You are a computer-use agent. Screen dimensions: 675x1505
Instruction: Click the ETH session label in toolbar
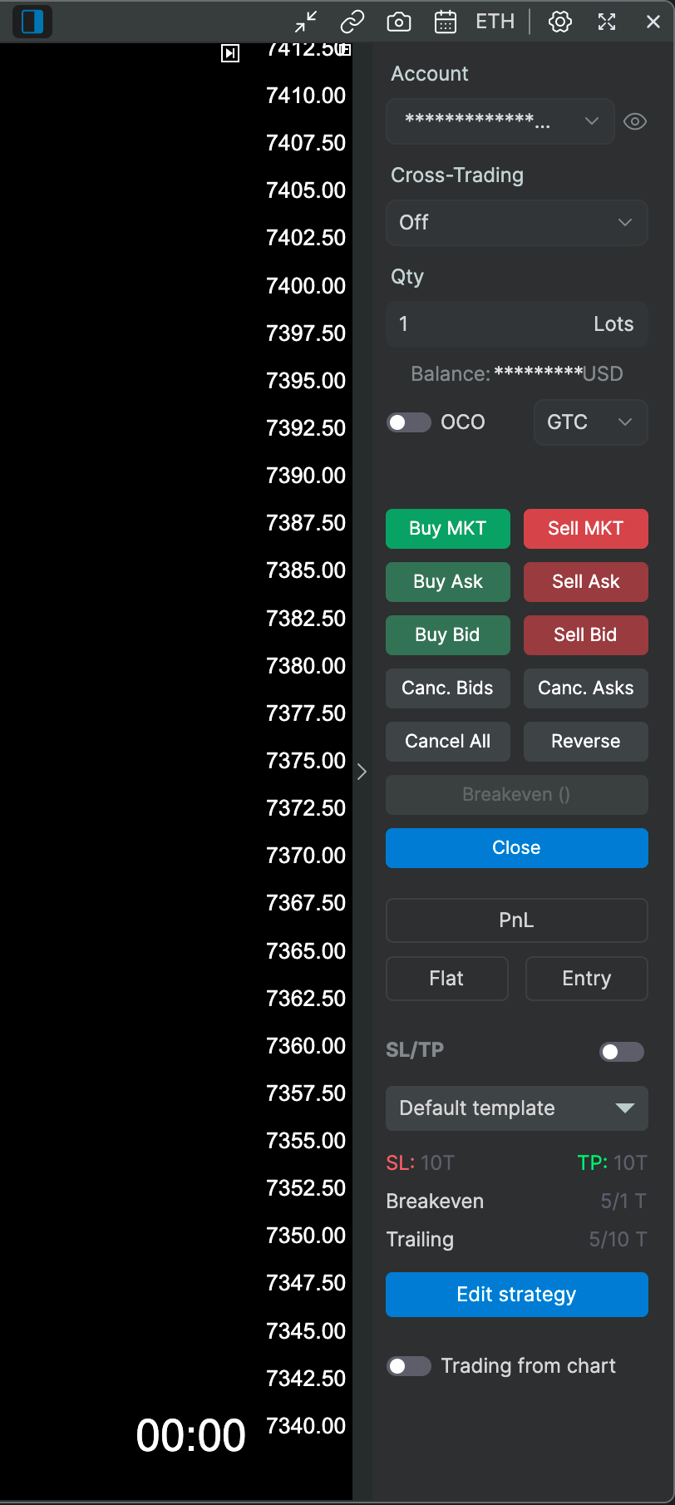pyautogui.click(x=495, y=22)
